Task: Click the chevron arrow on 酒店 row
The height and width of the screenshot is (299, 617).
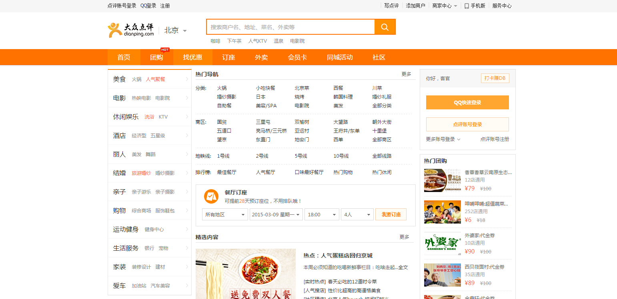Action: pyautogui.click(x=187, y=135)
